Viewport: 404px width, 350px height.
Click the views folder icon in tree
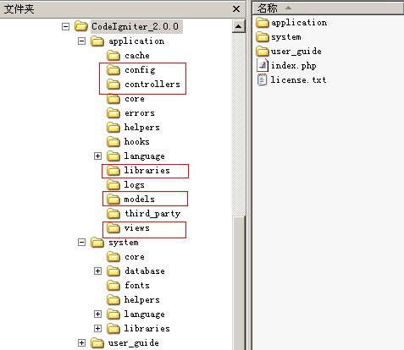pos(113,228)
